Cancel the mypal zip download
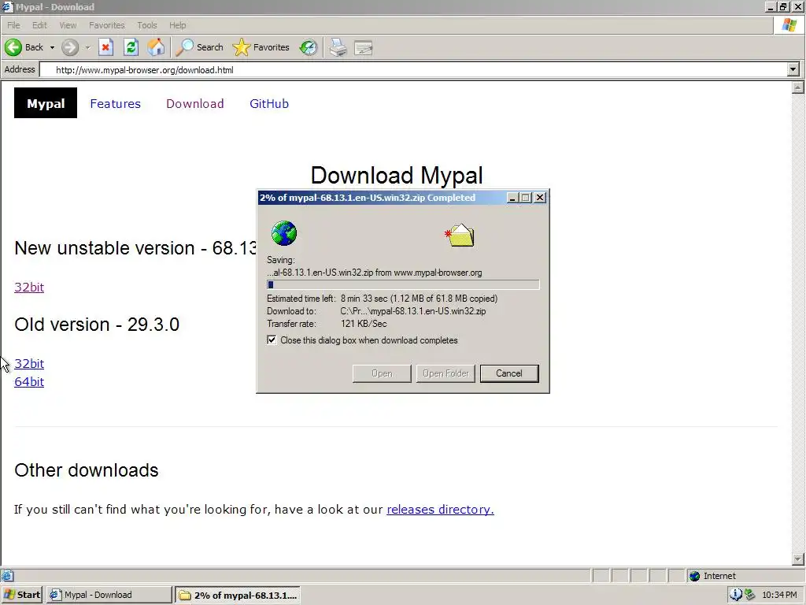This screenshot has width=806, height=605. point(509,373)
